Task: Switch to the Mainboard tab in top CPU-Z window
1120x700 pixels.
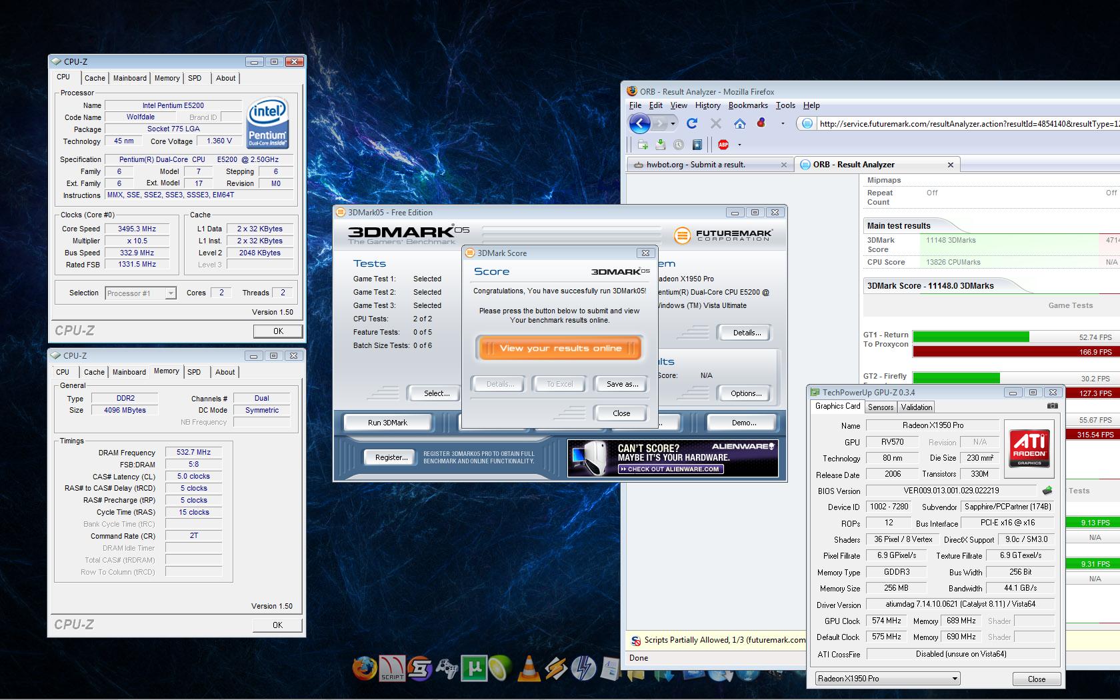Action: (x=129, y=78)
